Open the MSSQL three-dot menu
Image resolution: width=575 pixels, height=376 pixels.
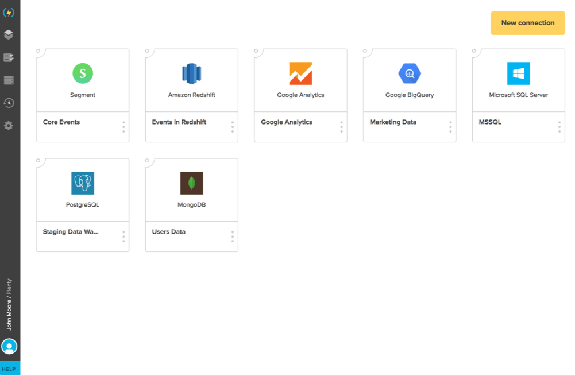tap(559, 127)
